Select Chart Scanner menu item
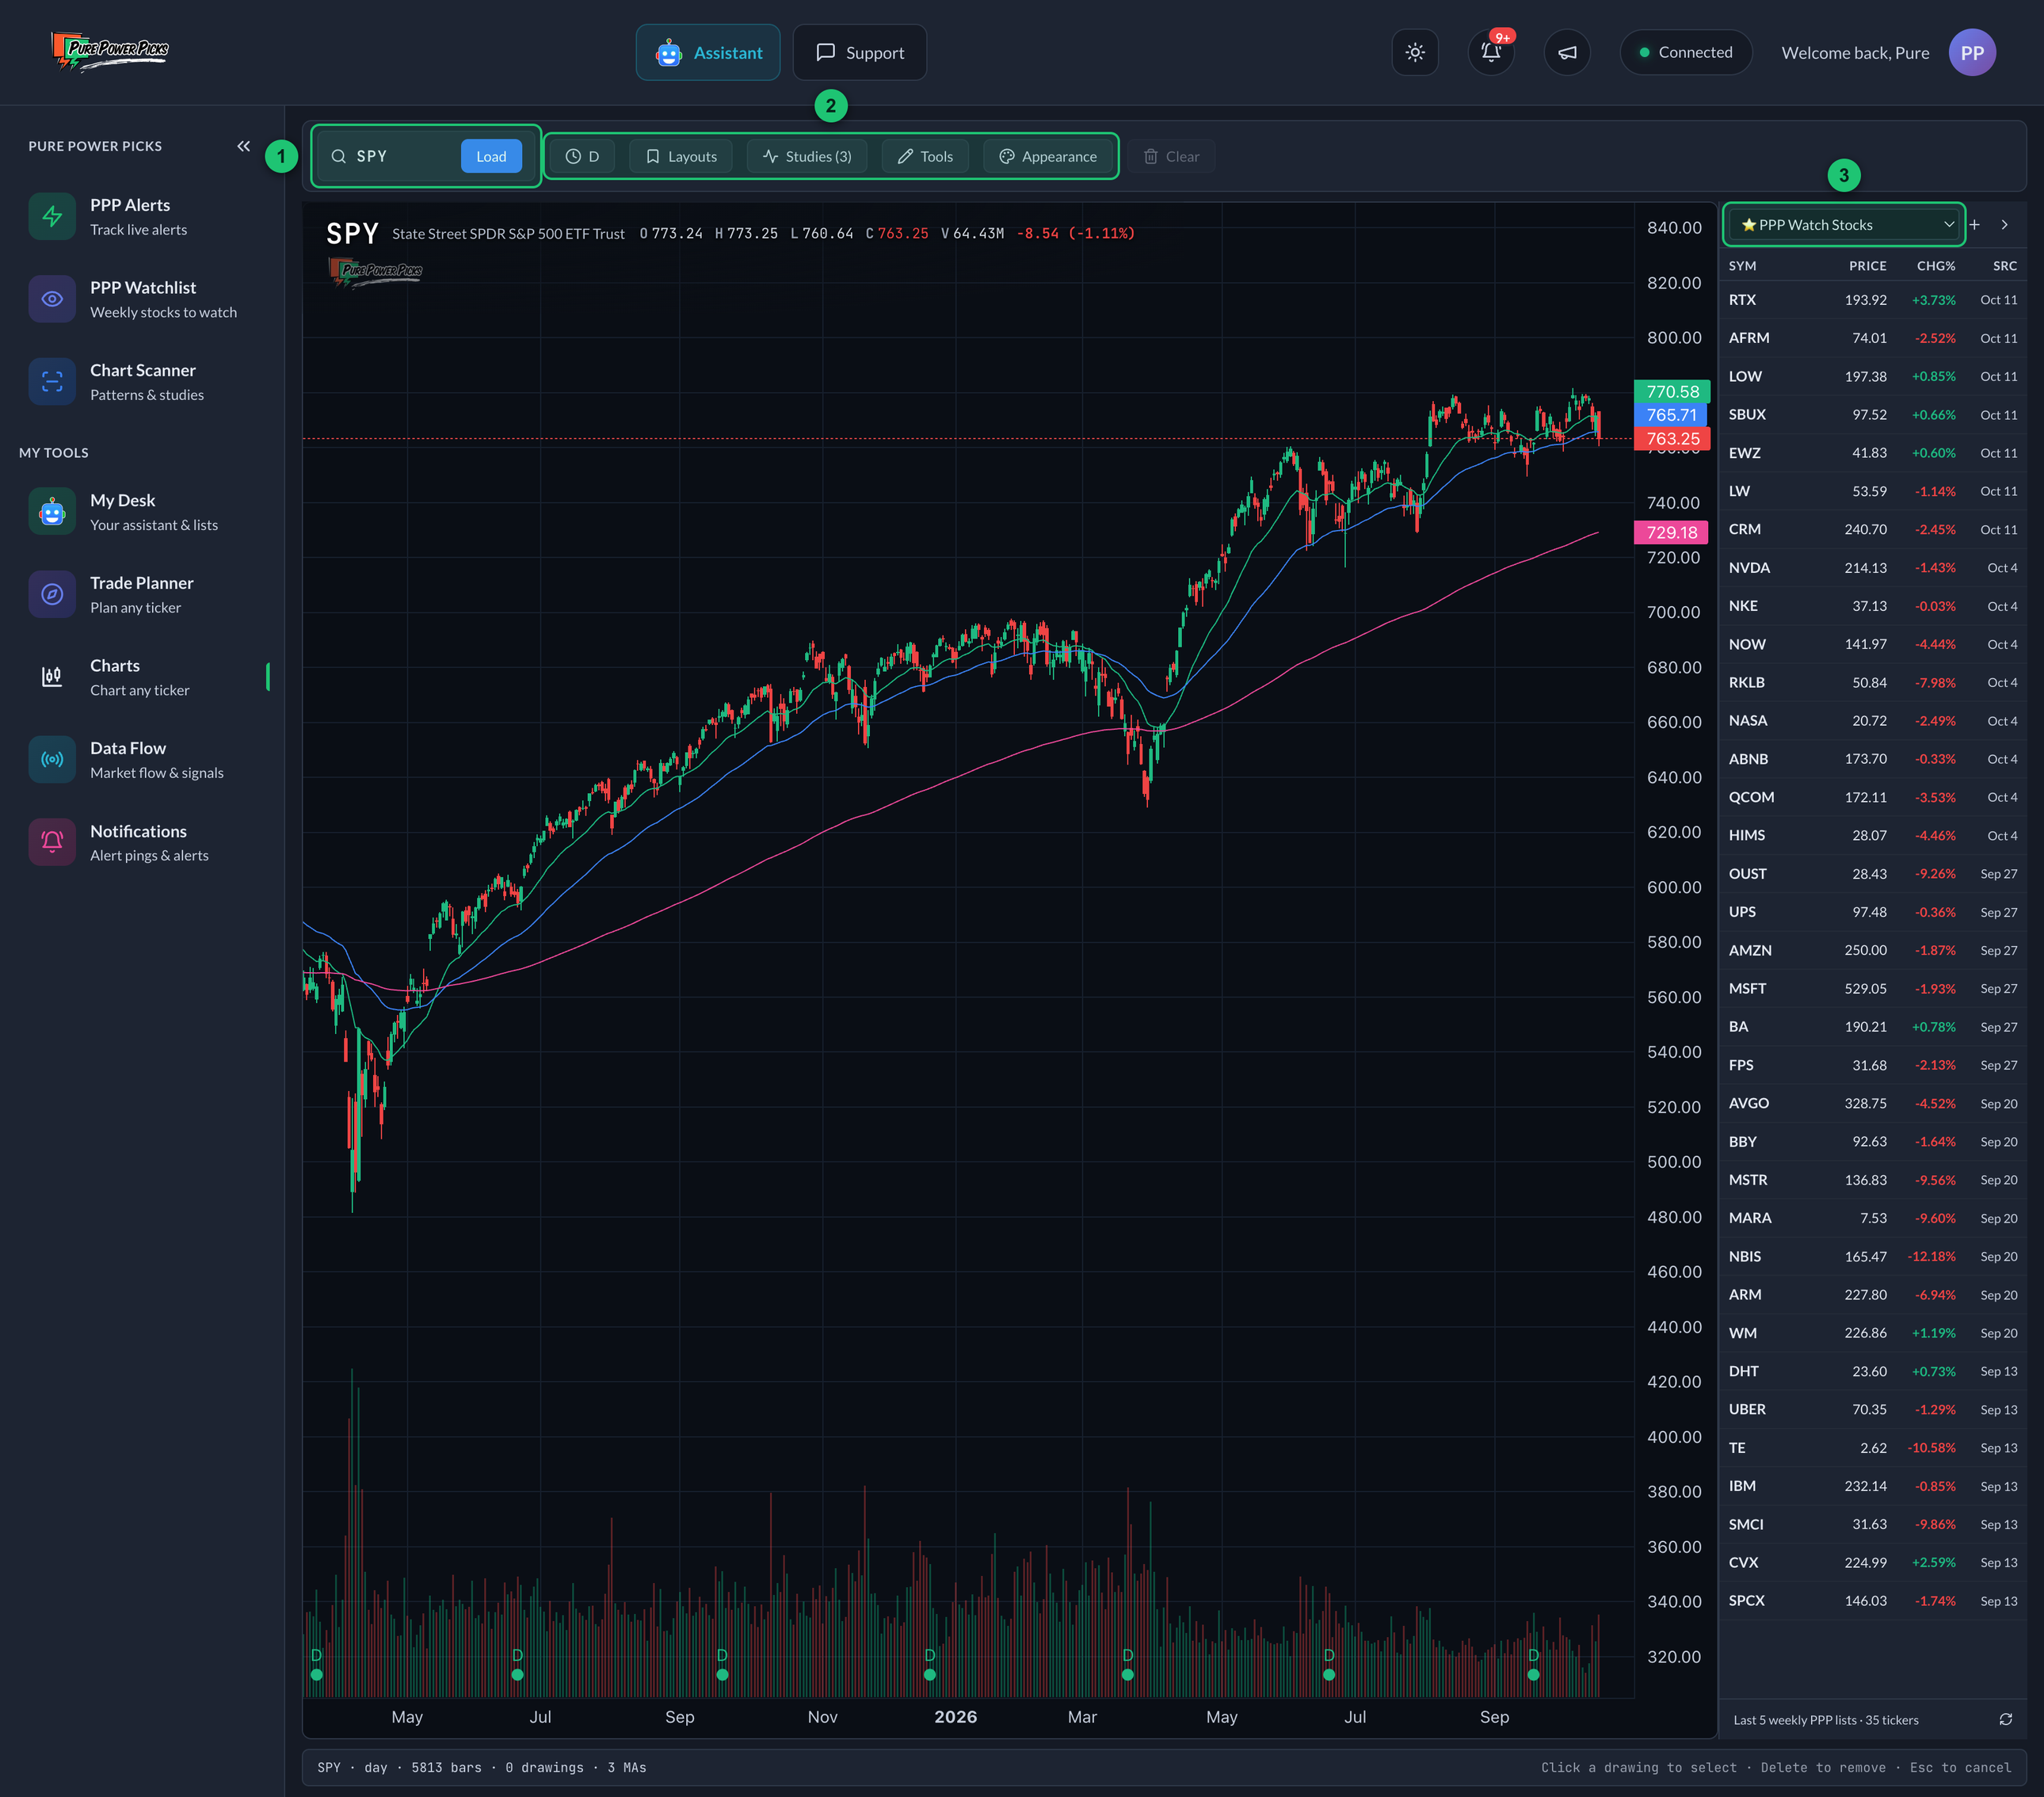This screenshot has height=1797, width=2044. coord(143,382)
